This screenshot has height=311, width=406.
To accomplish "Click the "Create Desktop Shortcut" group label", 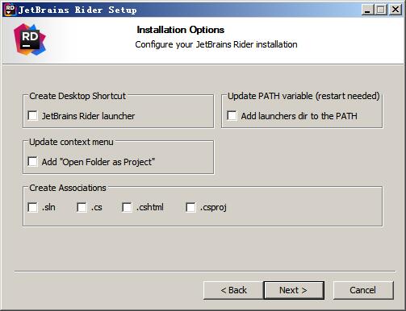I will tap(77, 96).
